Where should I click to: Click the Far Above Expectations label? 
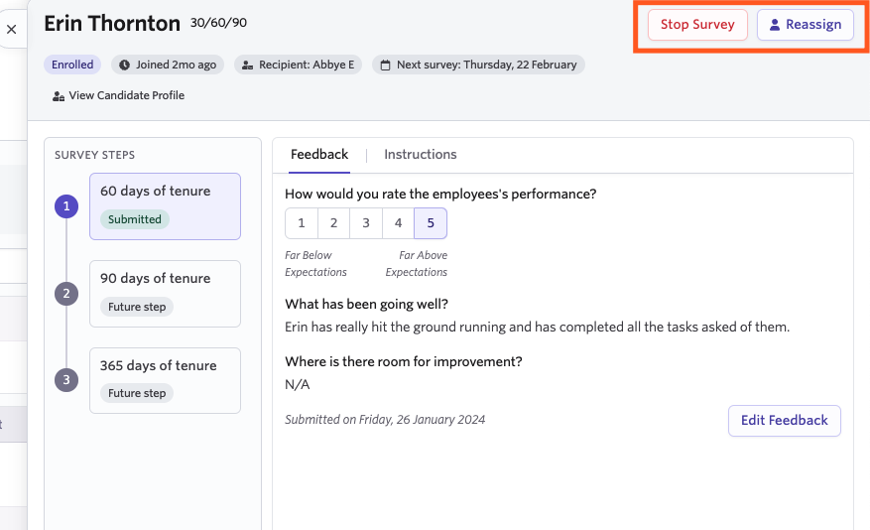click(x=416, y=264)
